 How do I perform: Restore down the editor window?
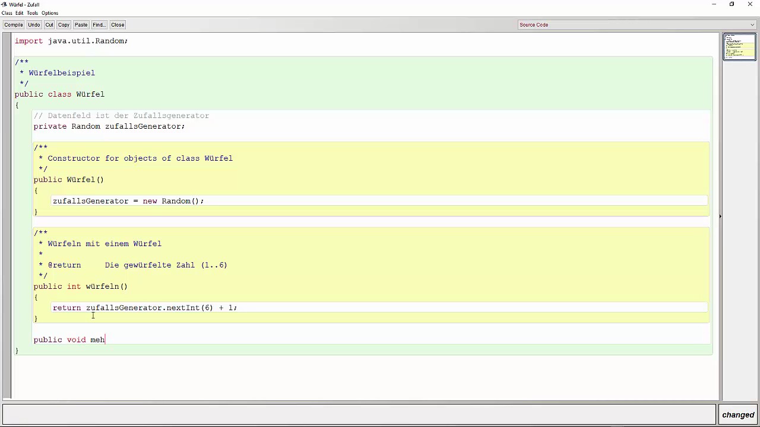731,4
